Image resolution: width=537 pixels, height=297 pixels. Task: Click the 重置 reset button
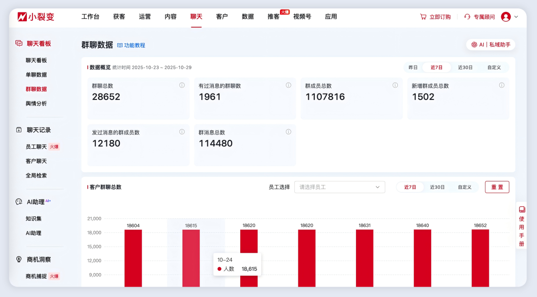point(497,187)
